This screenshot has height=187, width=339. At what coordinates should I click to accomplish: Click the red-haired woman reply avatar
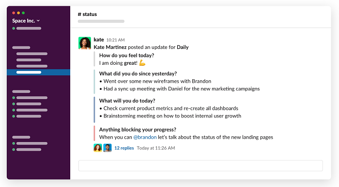click(98, 148)
